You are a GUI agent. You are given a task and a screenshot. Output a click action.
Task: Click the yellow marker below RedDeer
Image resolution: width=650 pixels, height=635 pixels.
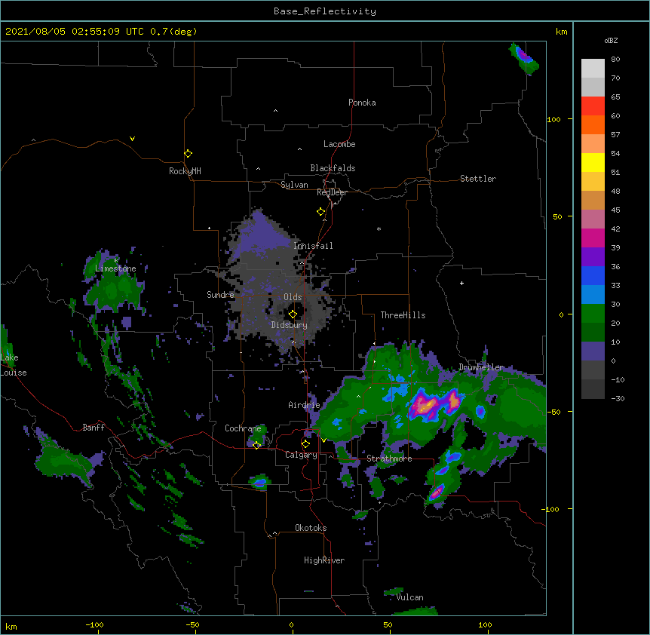pos(321,212)
